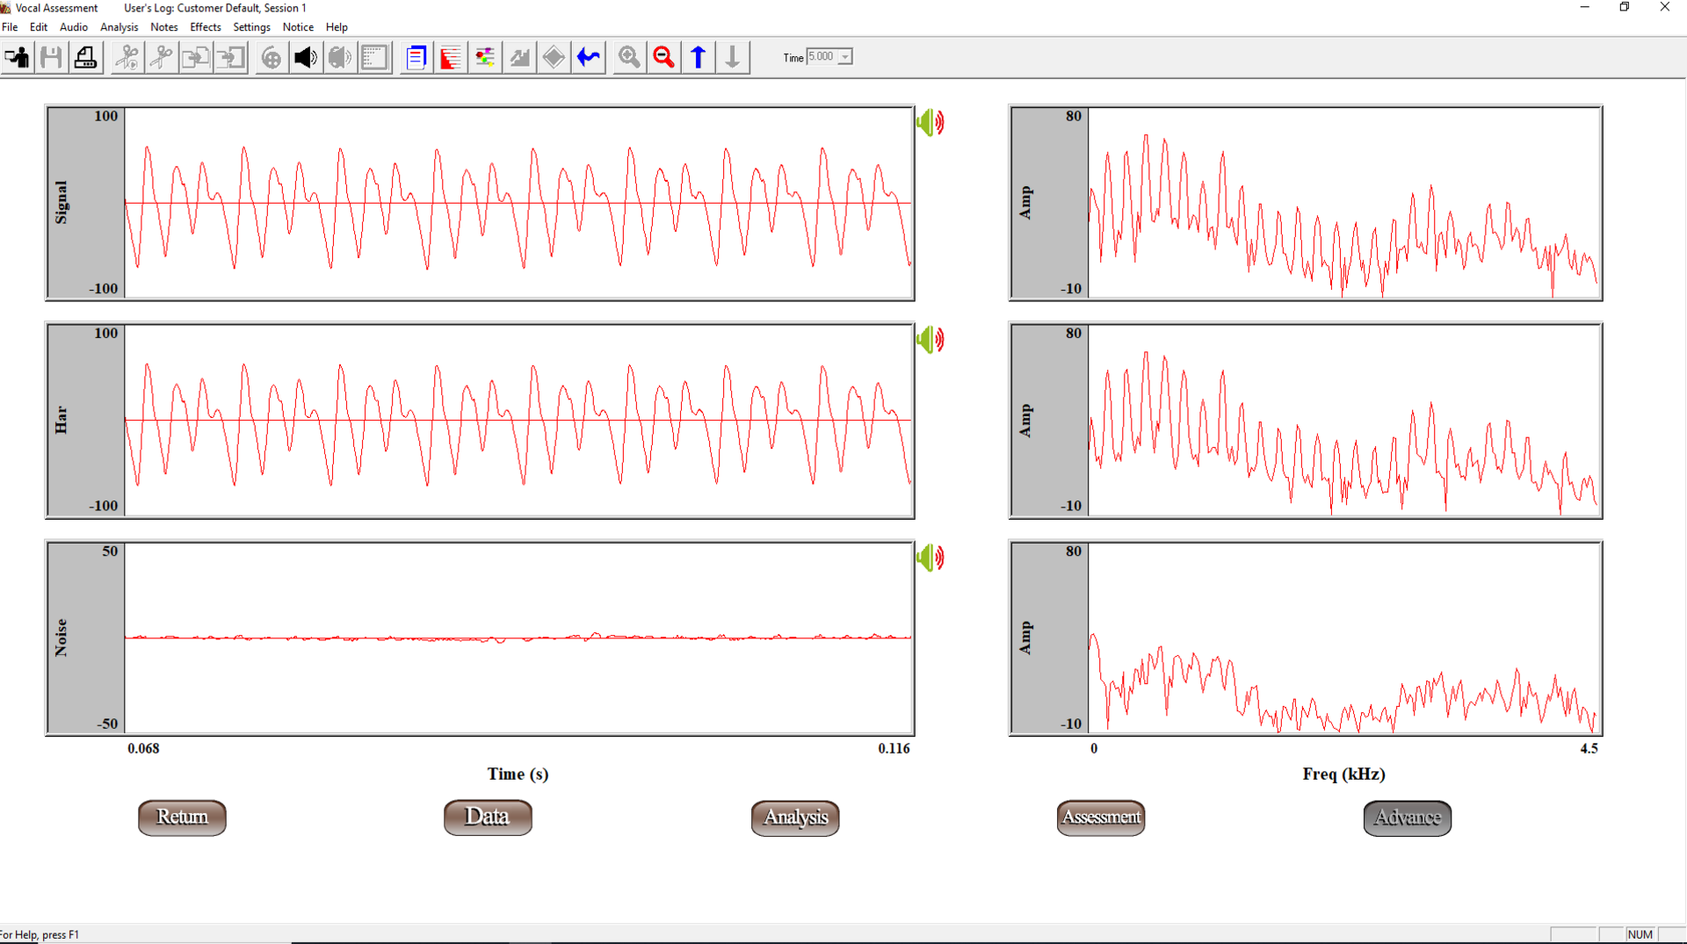Click the Har amplitude spectrum plot
This screenshot has height=944, width=1687.
tap(1344, 421)
